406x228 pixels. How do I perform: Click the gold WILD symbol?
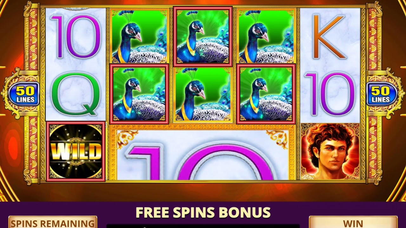76,151
